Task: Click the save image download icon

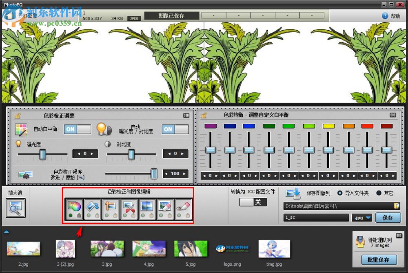Action: click(293, 193)
